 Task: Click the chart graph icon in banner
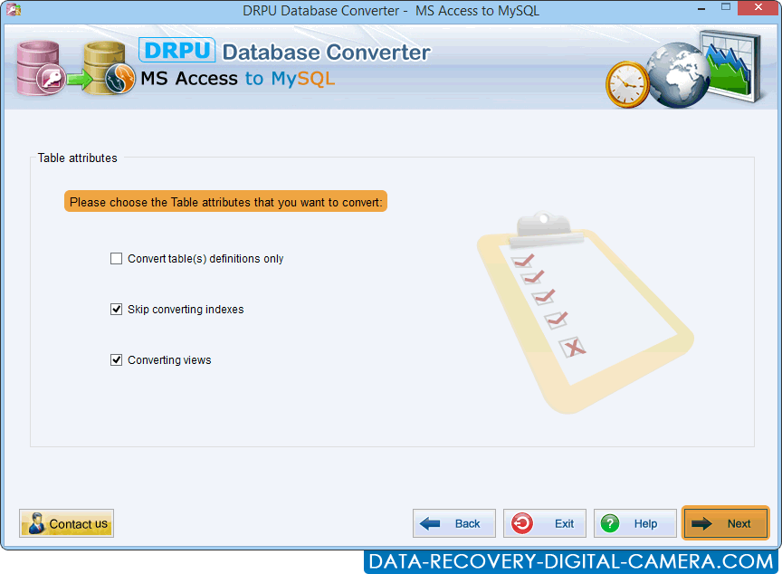(x=731, y=65)
